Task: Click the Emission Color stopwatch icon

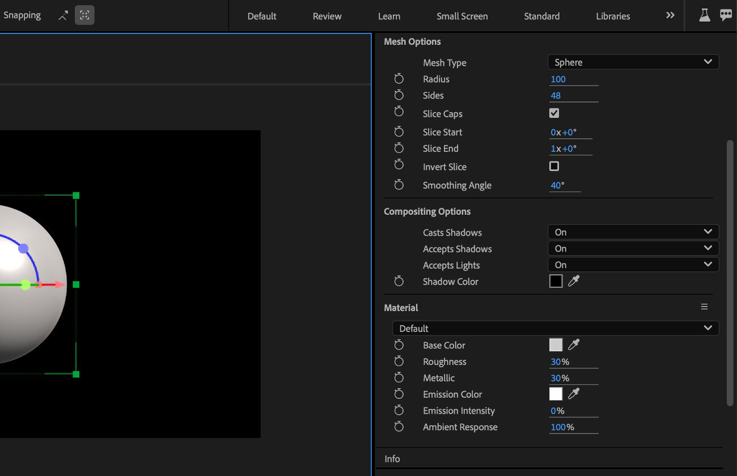Action: [x=399, y=394]
